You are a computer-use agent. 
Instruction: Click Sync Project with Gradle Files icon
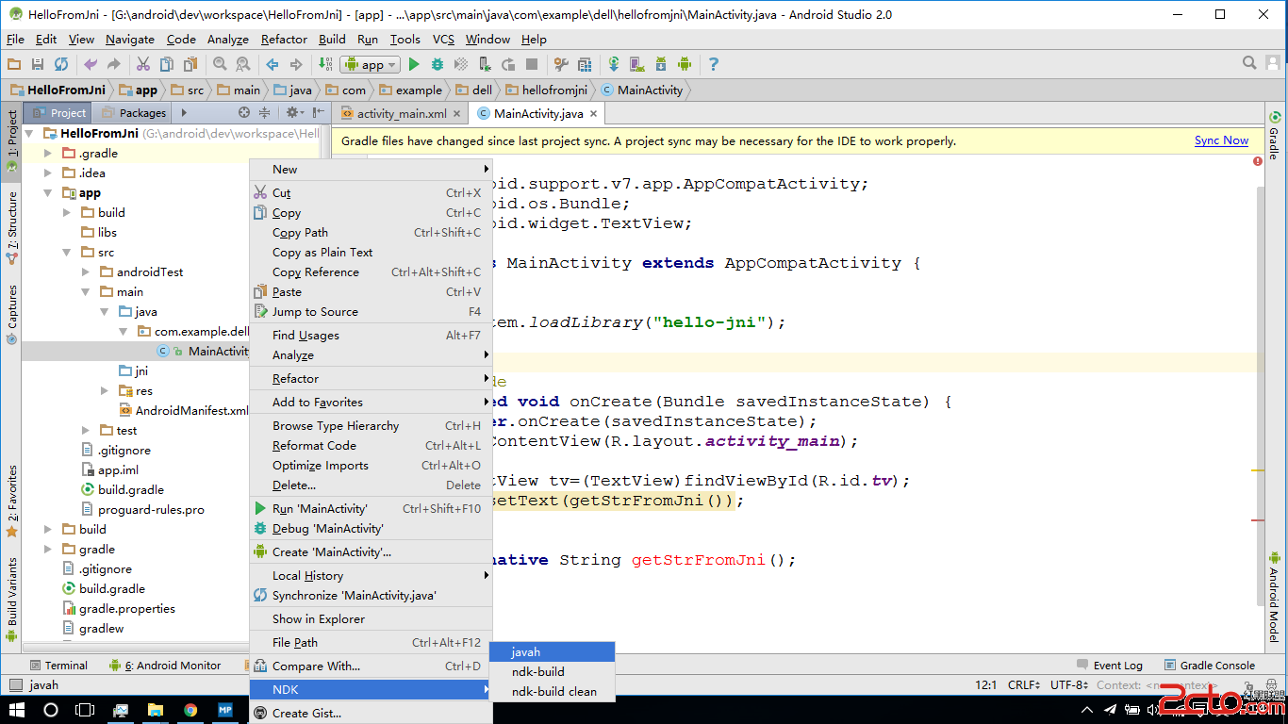pyautogui.click(x=614, y=64)
